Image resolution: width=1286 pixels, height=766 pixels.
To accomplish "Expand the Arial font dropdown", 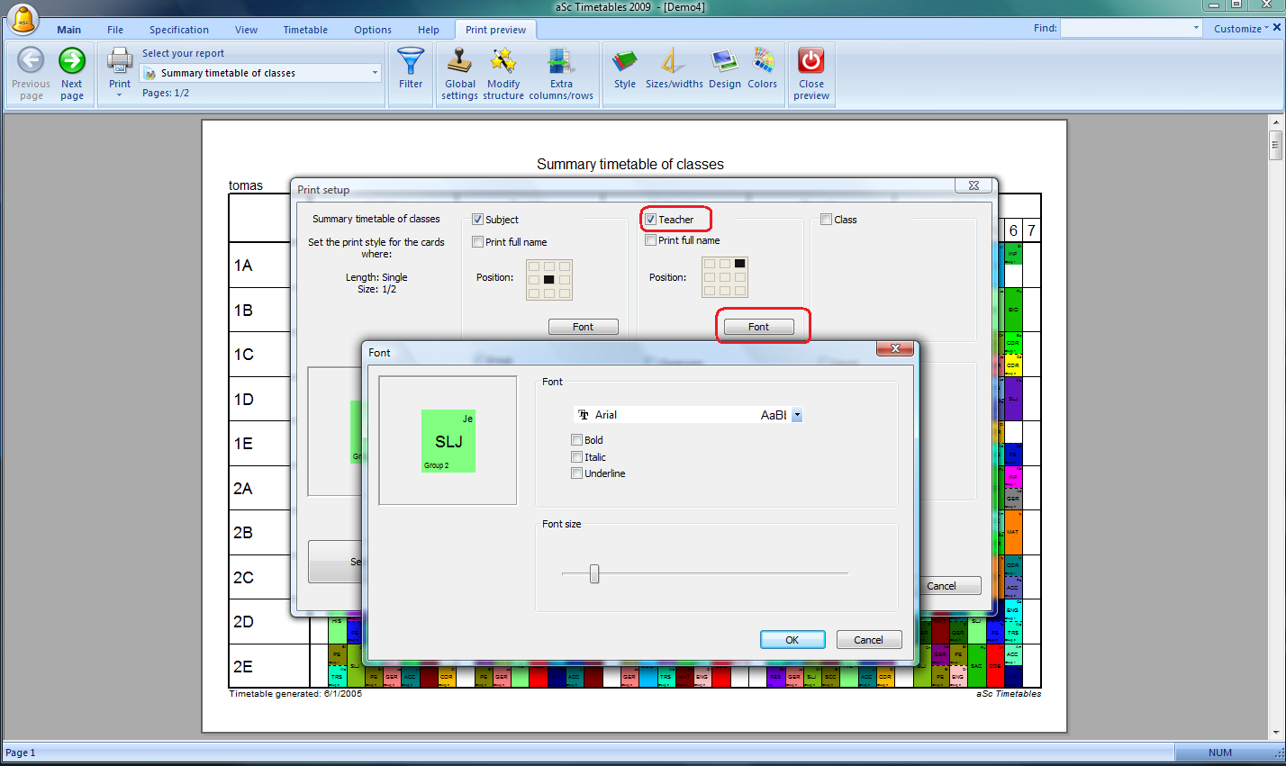I will tap(797, 415).
